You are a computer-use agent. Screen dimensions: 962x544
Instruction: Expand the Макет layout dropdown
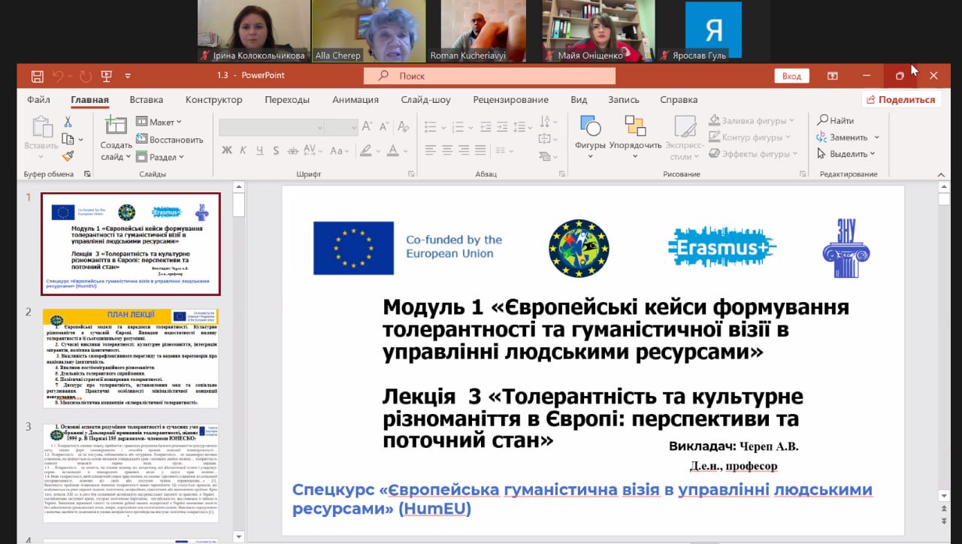tap(159, 122)
